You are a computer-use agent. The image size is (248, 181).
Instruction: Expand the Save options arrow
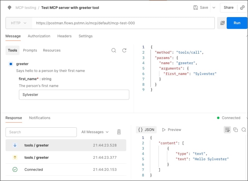pos(214,7)
